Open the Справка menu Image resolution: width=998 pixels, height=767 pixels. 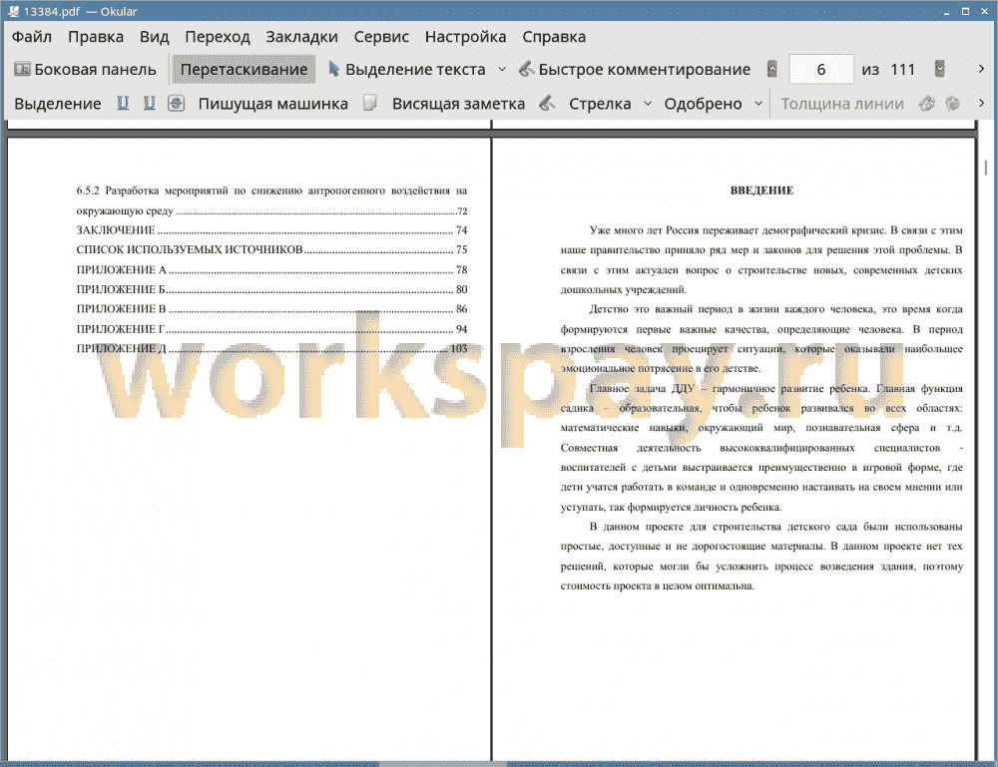(x=554, y=37)
